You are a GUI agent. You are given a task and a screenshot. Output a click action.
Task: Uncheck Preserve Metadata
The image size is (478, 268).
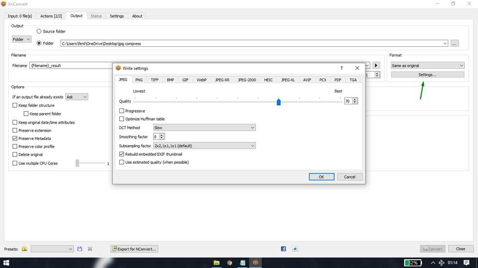pyautogui.click(x=15, y=138)
